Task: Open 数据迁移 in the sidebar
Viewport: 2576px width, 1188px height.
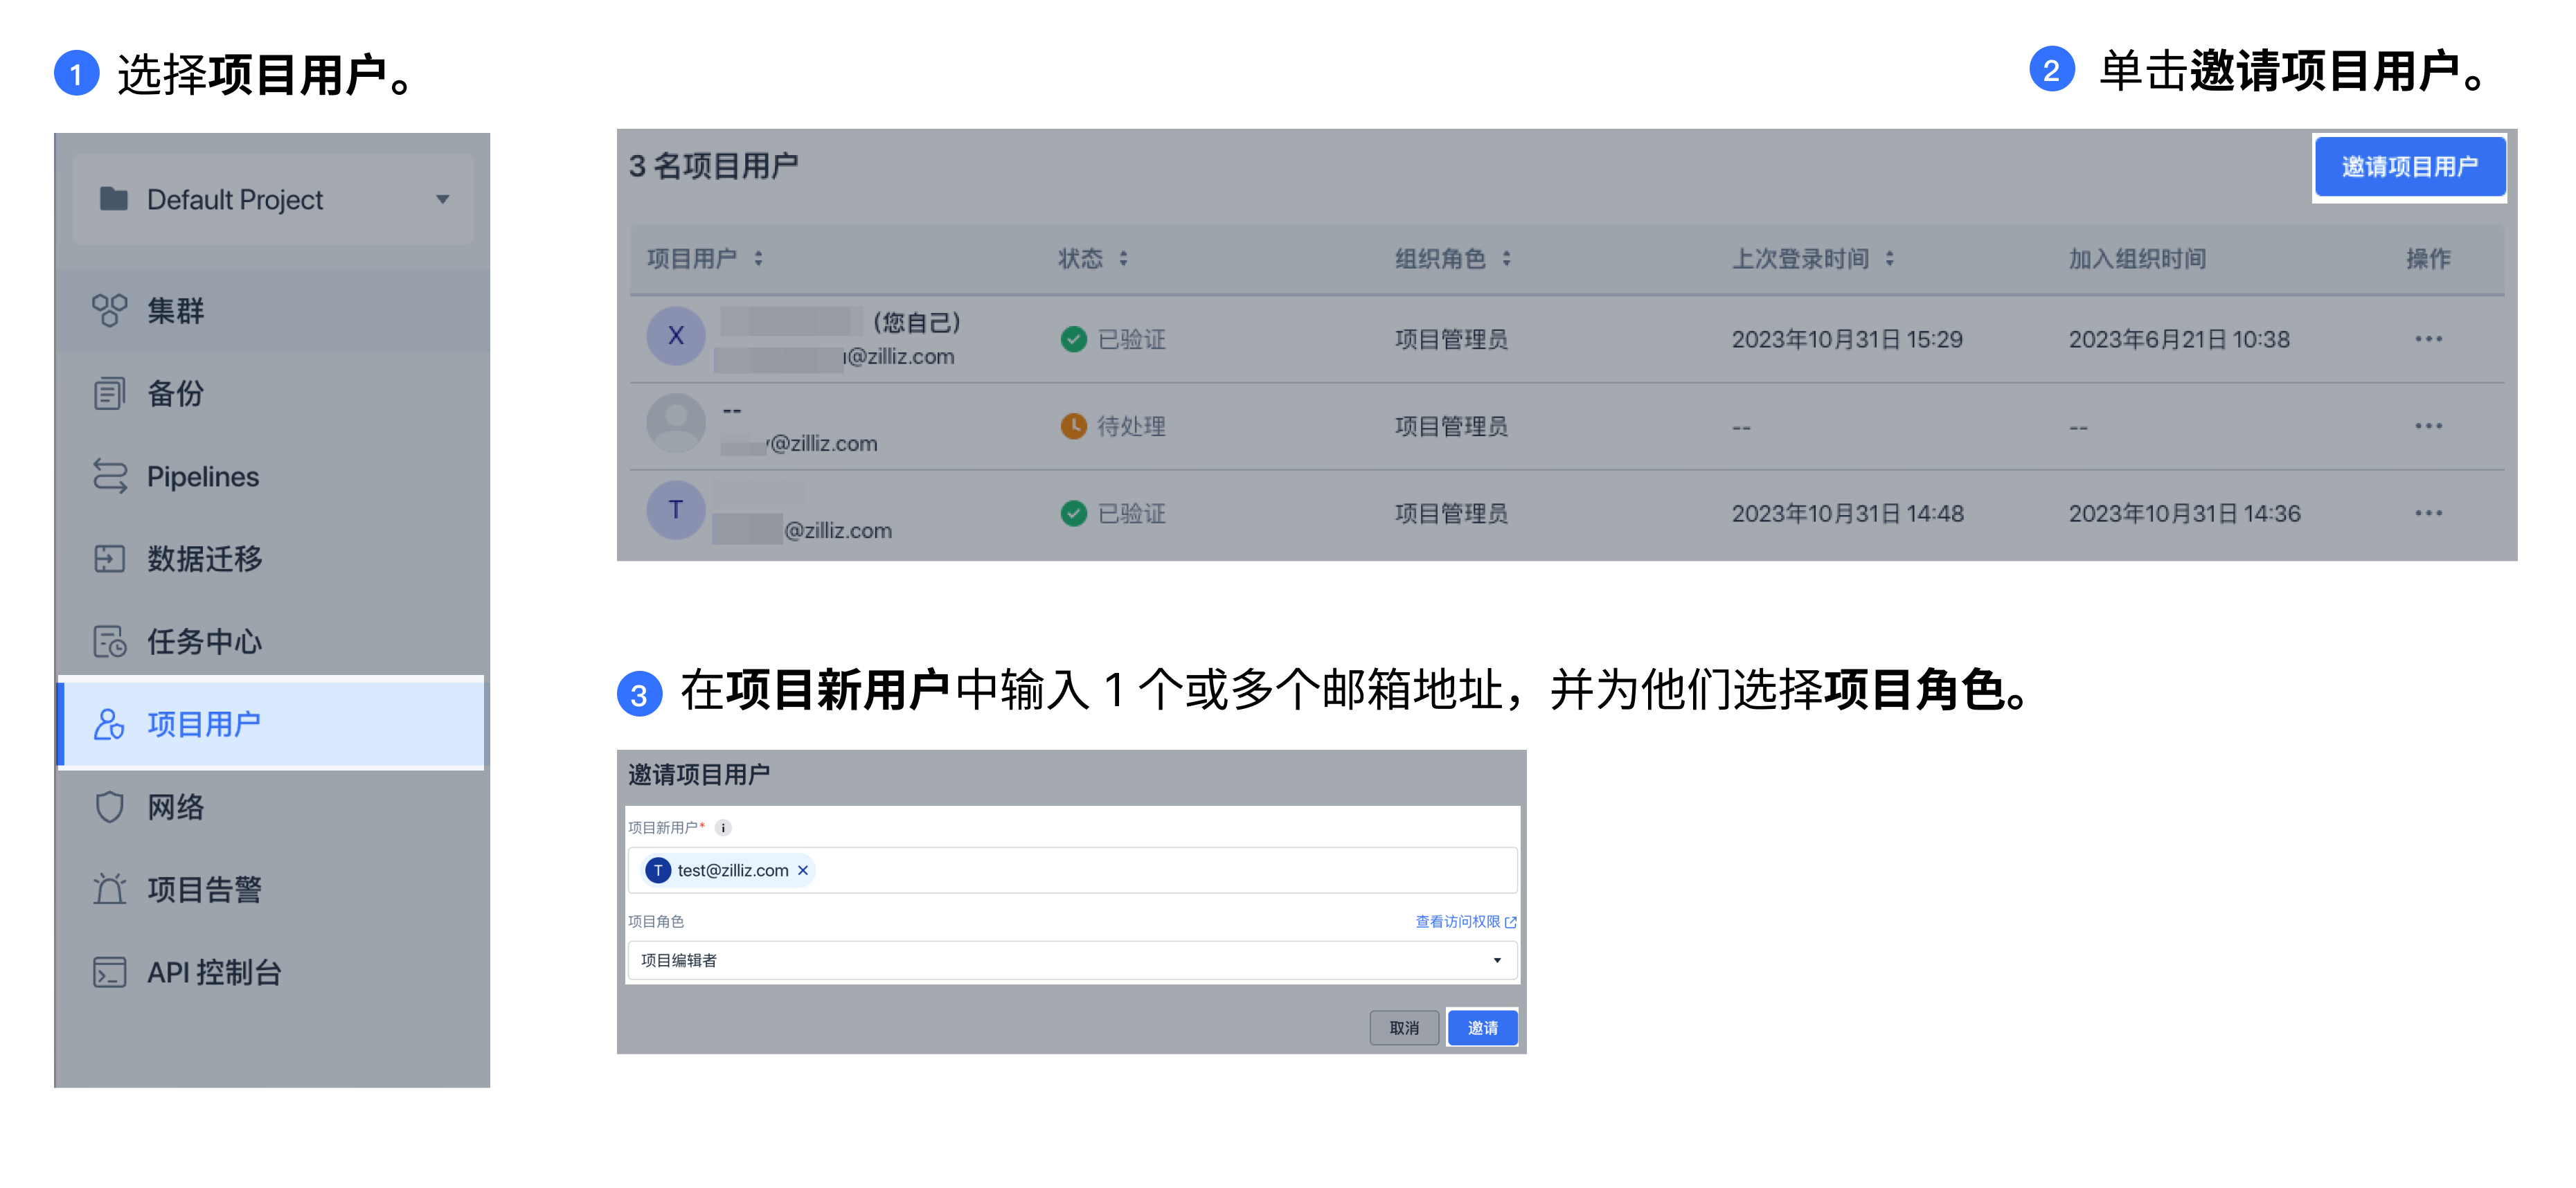Action: pyautogui.click(x=272, y=559)
